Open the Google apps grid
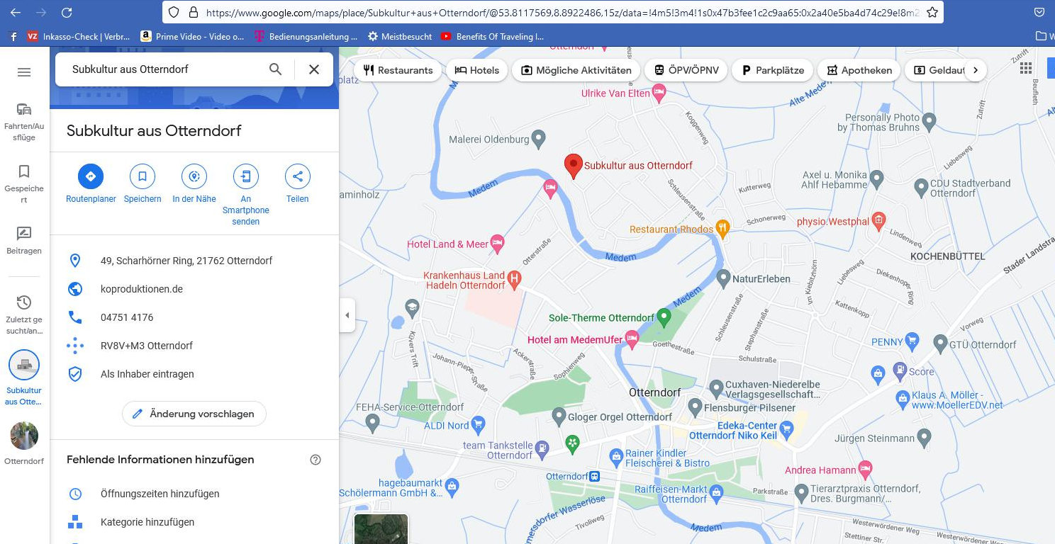 pyautogui.click(x=1025, y=68)
